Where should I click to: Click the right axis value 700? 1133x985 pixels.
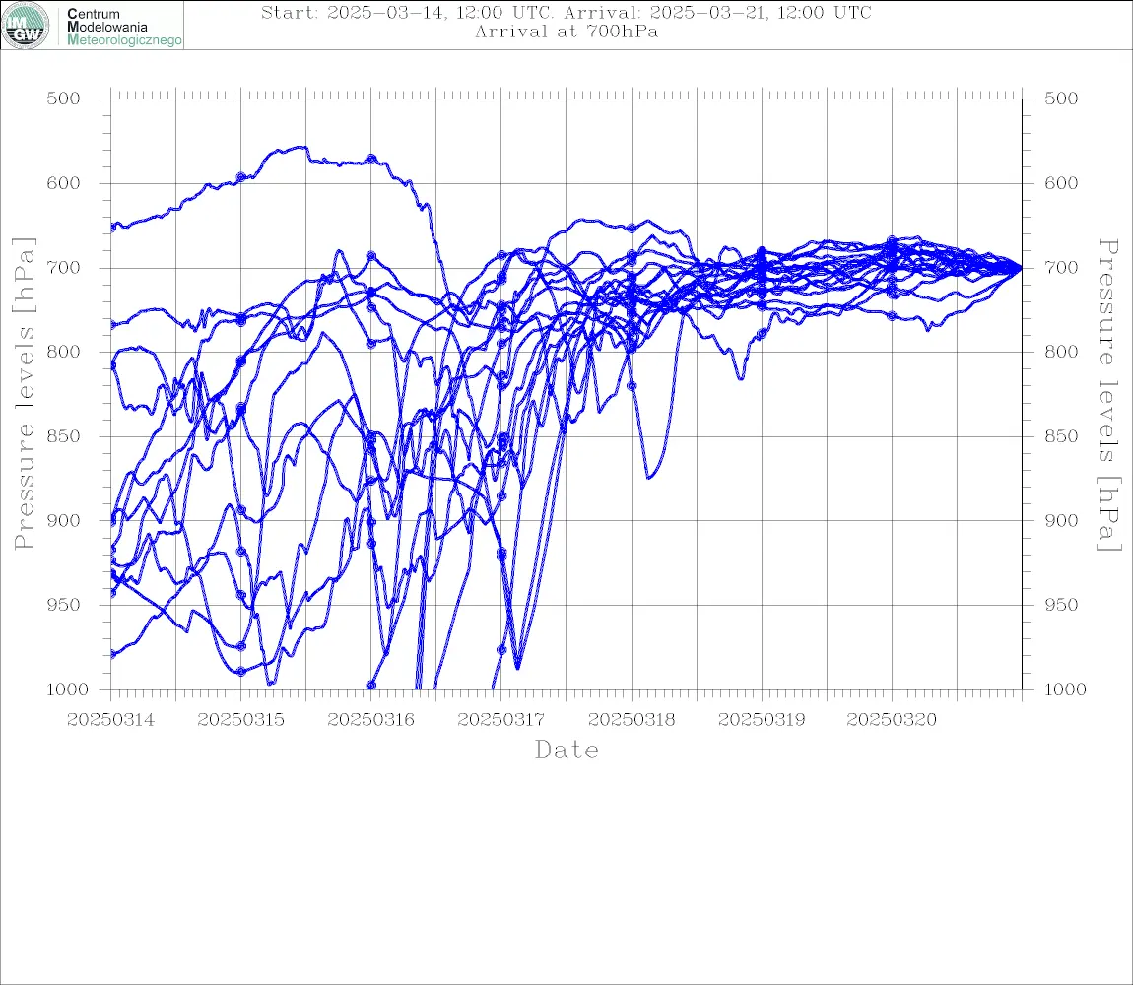point(1061,267)
